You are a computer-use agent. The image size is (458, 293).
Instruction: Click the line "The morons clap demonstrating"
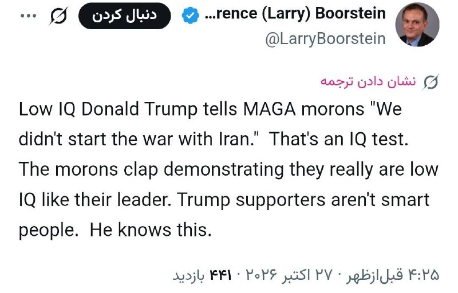(228, 169)
